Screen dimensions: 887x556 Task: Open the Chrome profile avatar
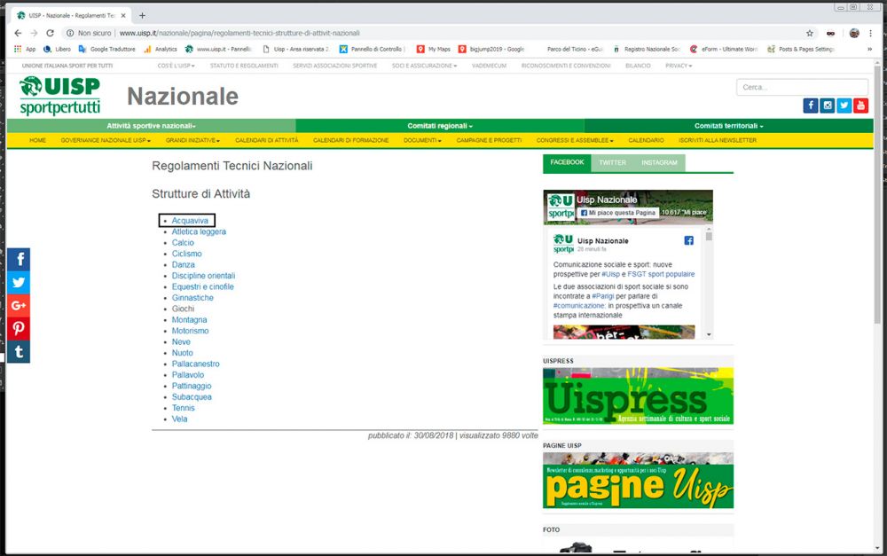[x=854, y=34]
